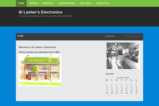
Task: Click the 'I found it in Berkeley' tagline
Action: pos(45,16)
